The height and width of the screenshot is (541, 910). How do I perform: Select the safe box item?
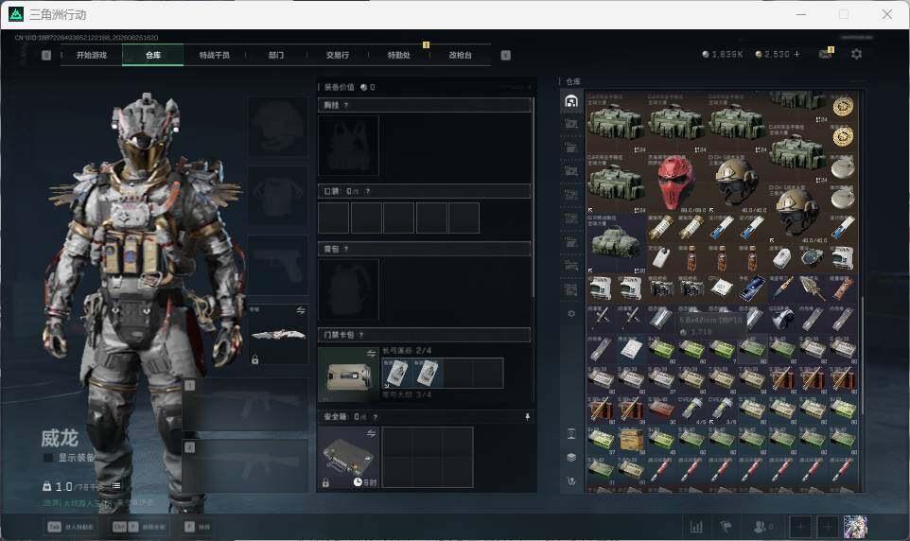348,458
